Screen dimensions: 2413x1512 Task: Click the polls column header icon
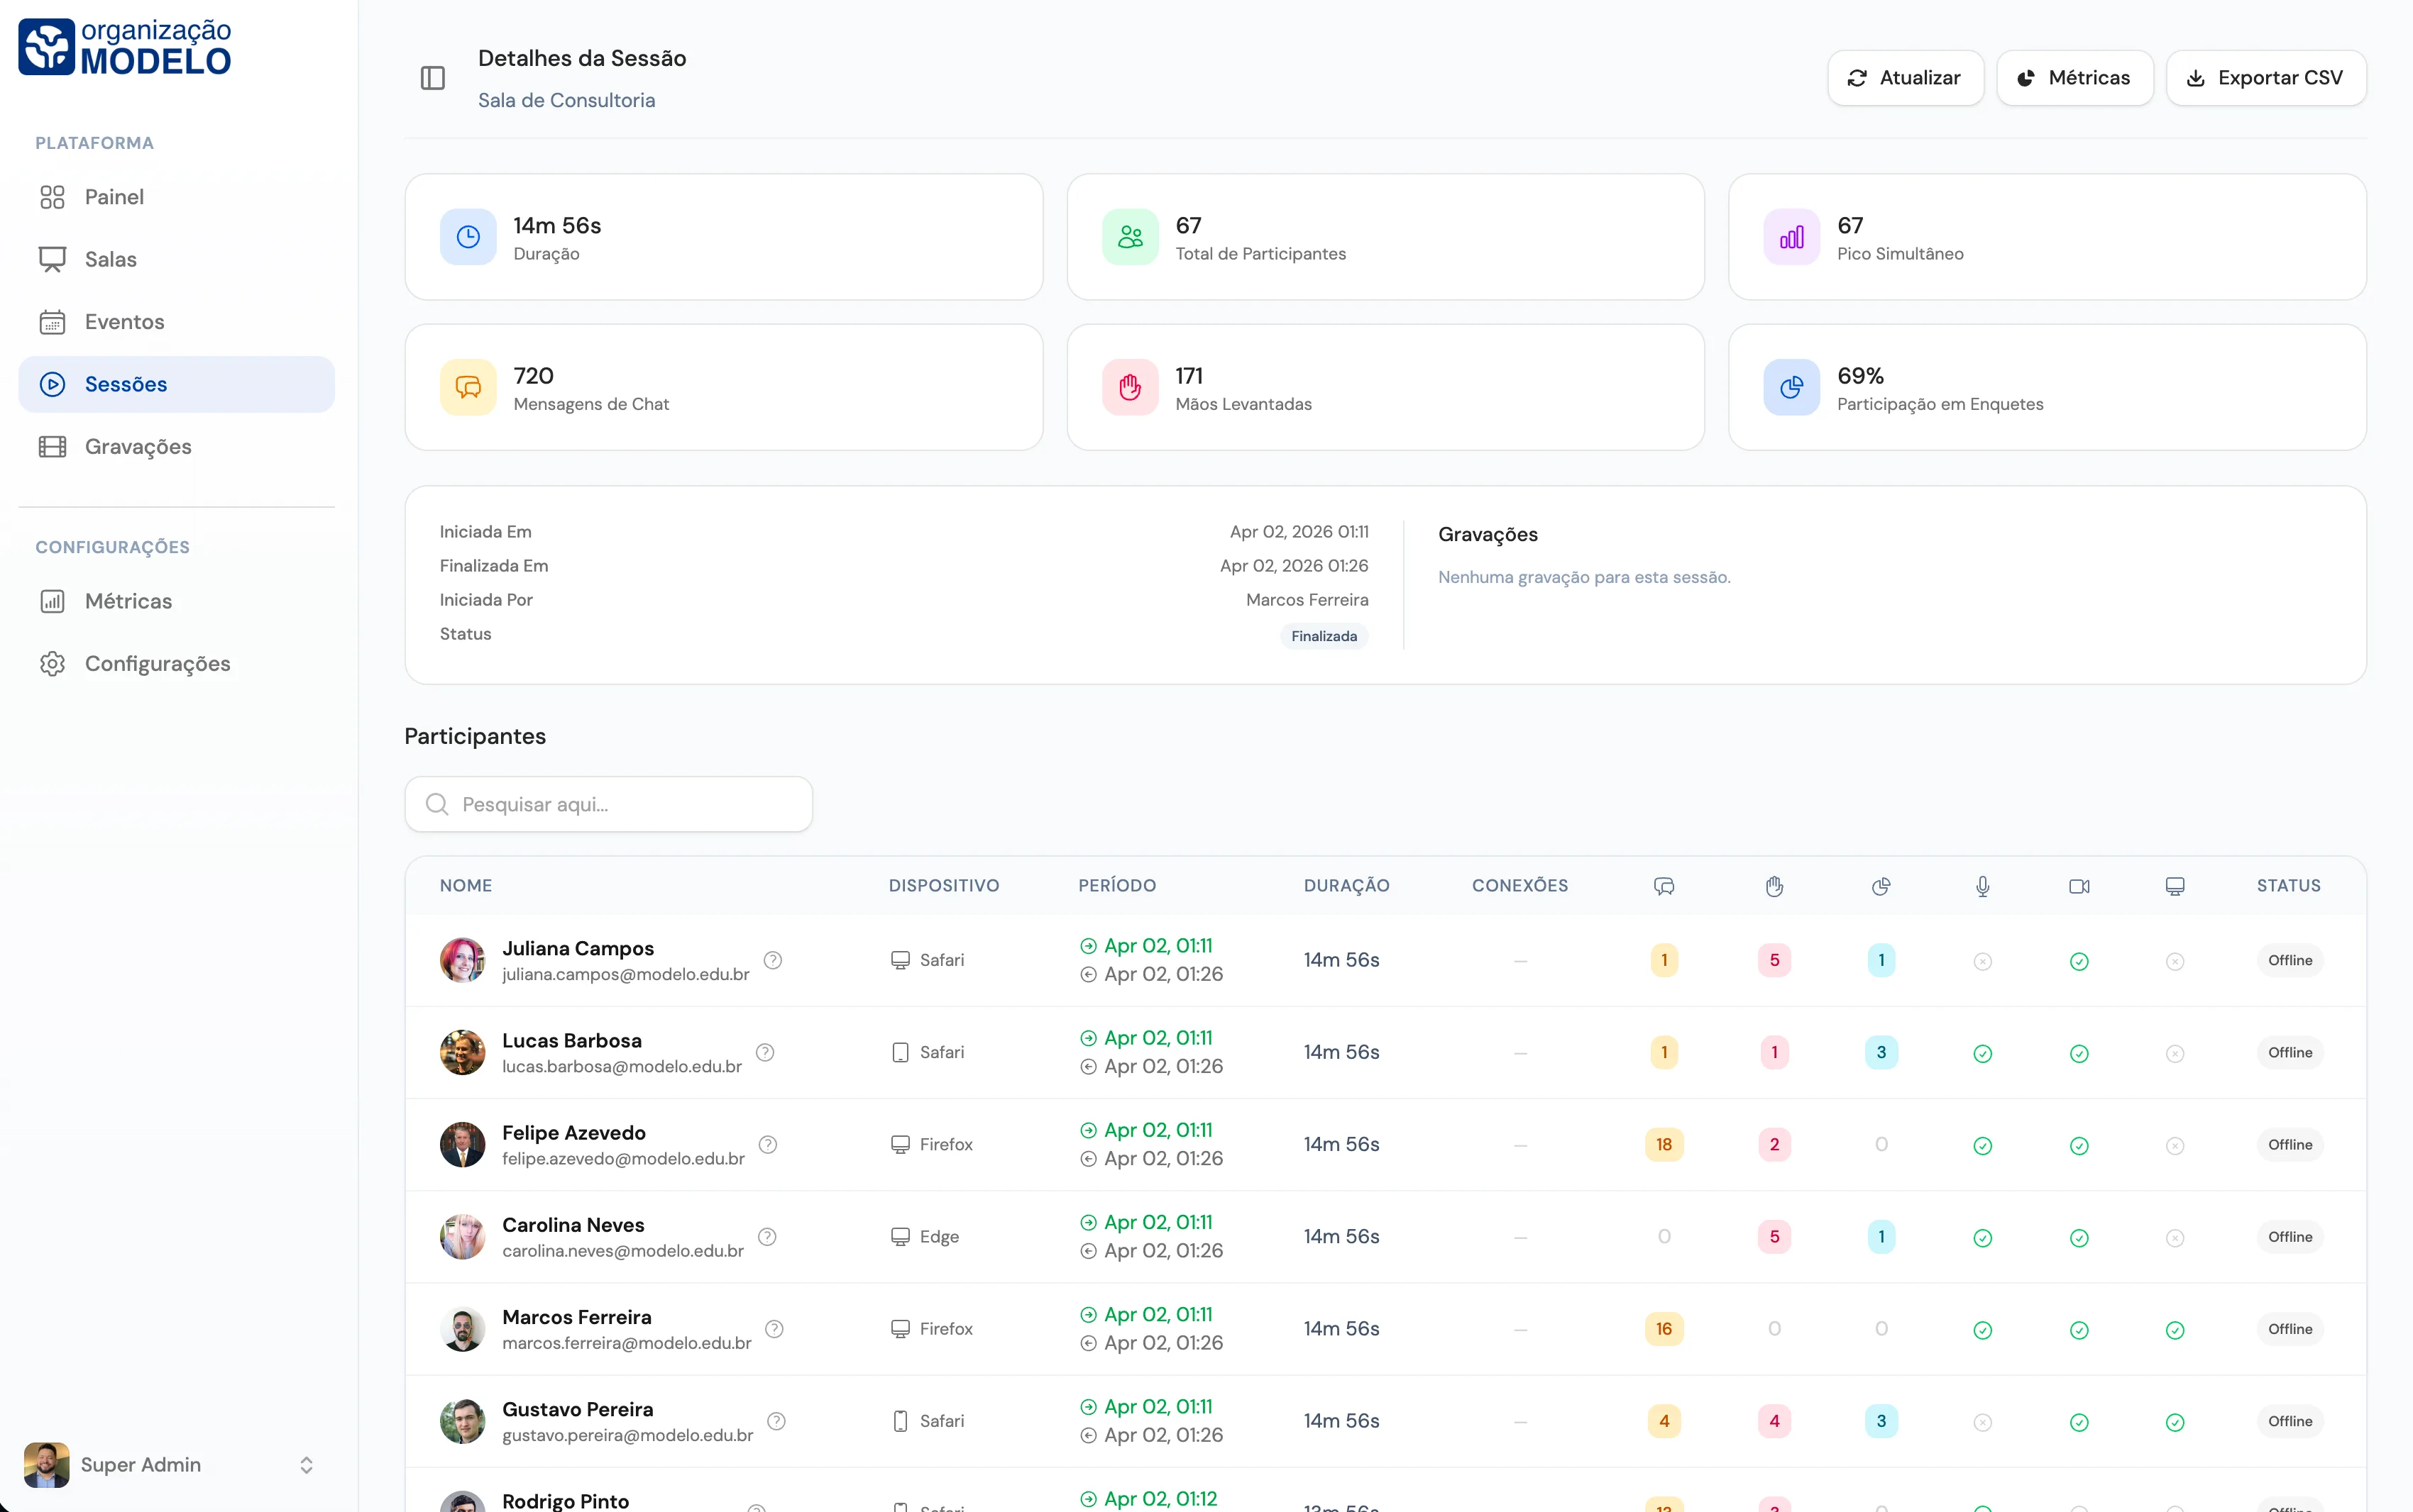click(1881, 886)
